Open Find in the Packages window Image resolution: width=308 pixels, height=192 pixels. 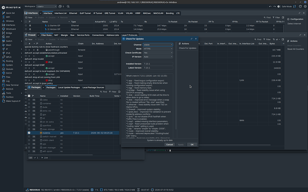[x=104, y=92]
